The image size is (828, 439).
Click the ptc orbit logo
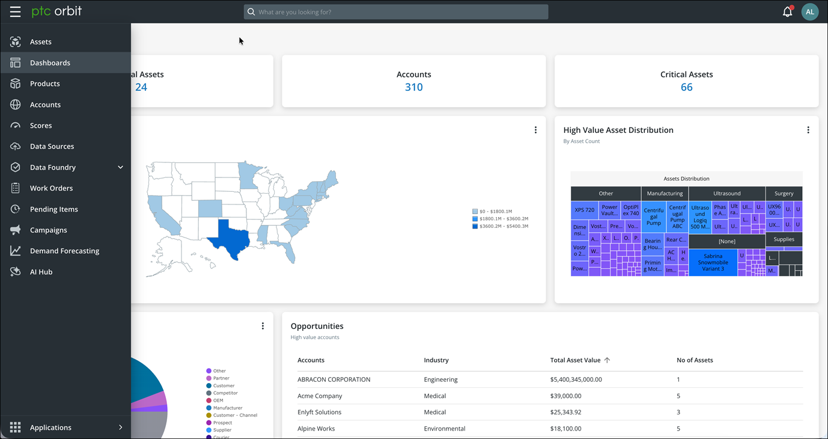56,11
